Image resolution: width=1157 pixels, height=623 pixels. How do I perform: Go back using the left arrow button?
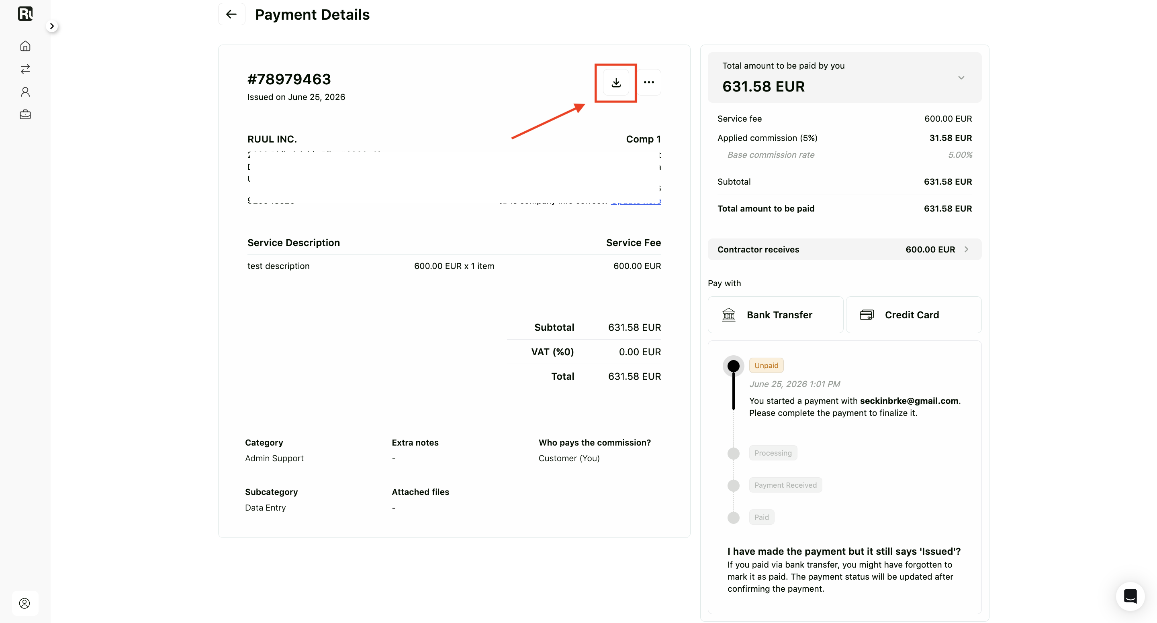(231, 14)
